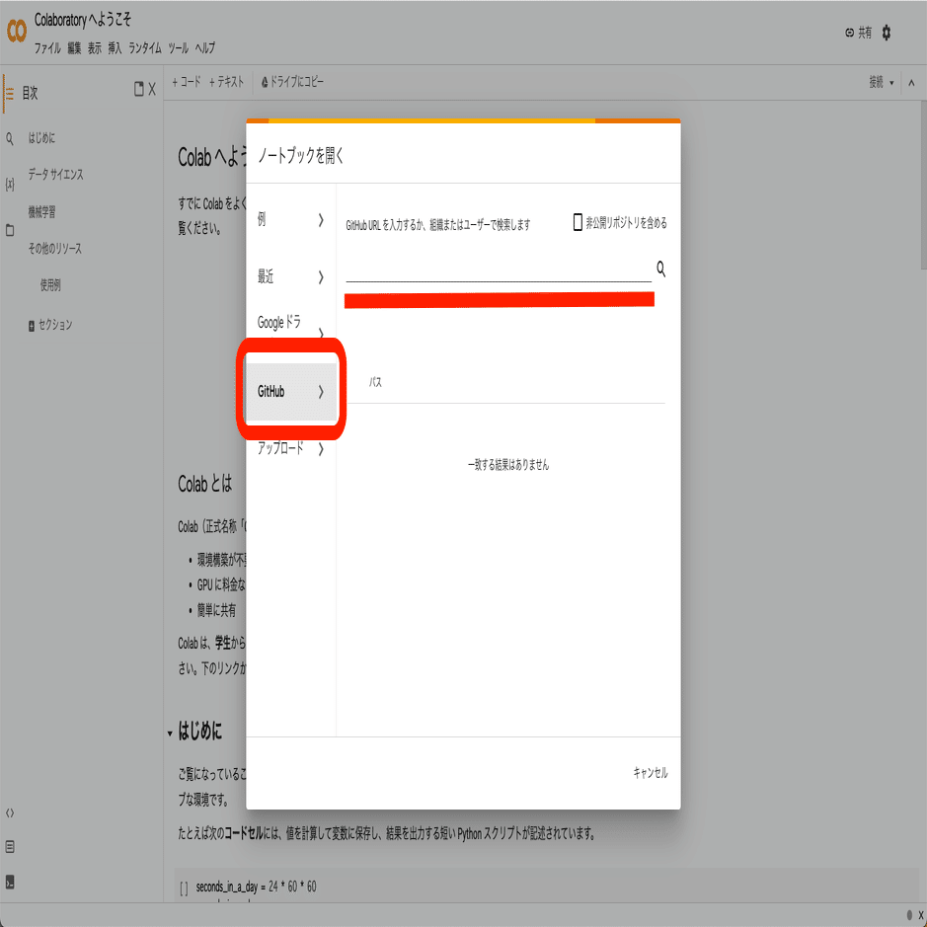Open the 表示 menu

coord(95,48)
